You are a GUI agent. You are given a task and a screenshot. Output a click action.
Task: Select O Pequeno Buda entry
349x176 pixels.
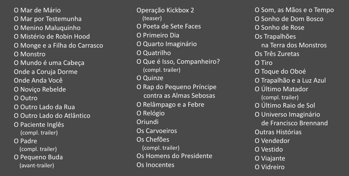pos(38,157)
